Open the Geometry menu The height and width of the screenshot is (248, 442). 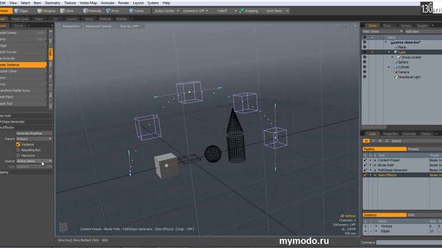52,3
